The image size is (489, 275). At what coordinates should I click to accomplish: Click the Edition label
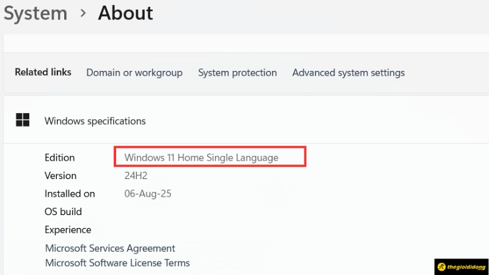[59, 158]
